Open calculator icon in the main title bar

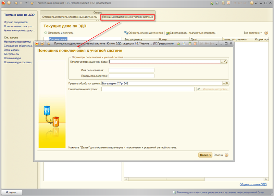tap(223, 3)
